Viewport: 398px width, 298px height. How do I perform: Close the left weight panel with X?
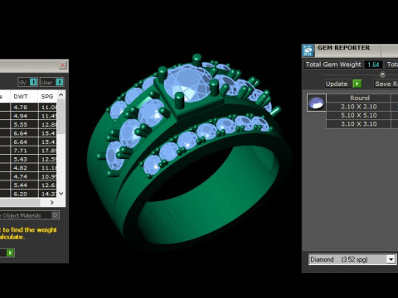click(62, 65)
